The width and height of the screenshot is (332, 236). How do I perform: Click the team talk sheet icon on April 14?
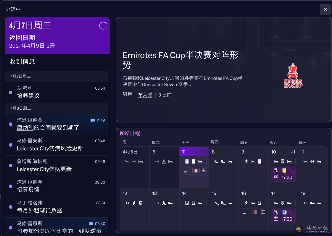(187, 203)
